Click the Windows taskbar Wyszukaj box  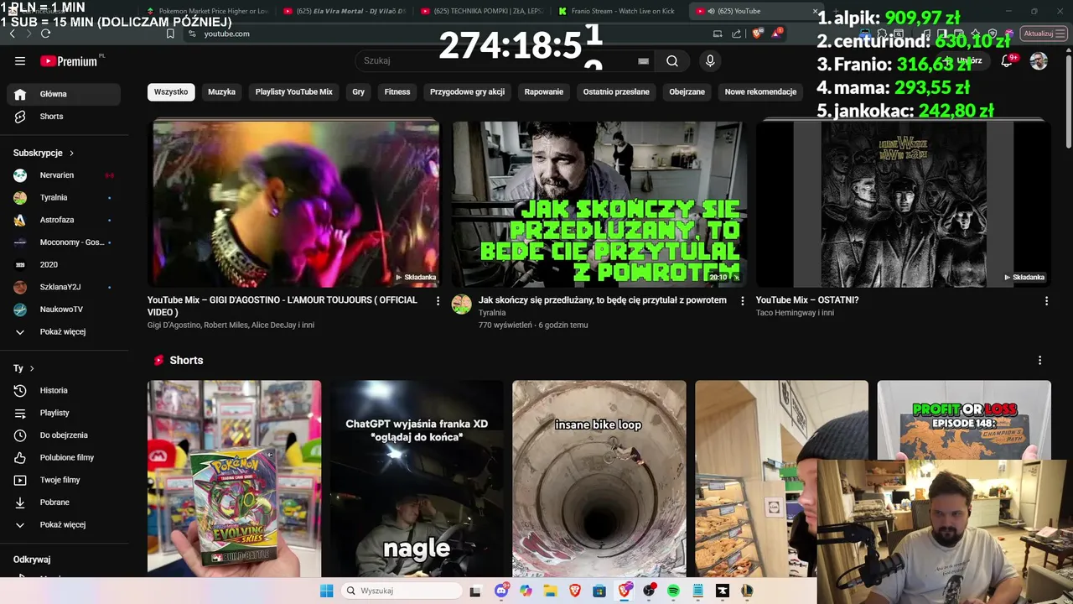pyautogui.click(x=402, y=591)
